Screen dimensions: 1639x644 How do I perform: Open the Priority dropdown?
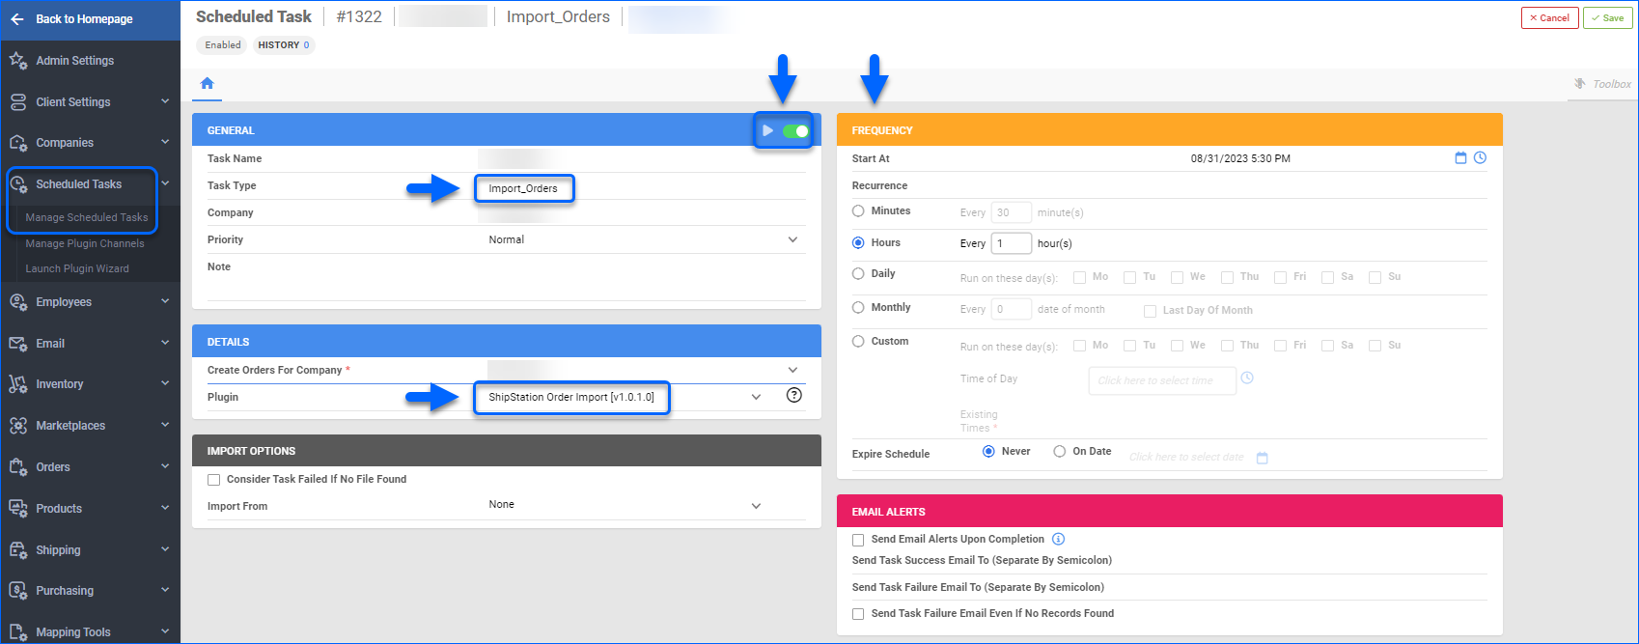(792, 239)
